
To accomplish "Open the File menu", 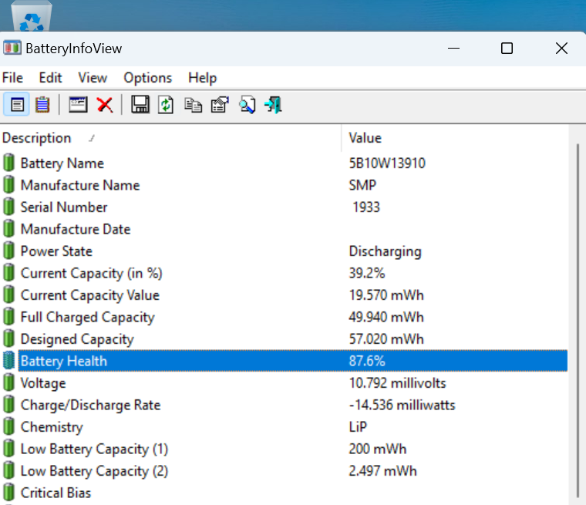I will click(x=12, y=78).
